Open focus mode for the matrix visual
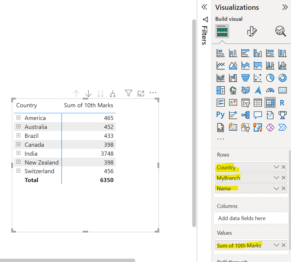Image resolution: width=291 pixels, height=262 pixels. click(x=141, y=93)
